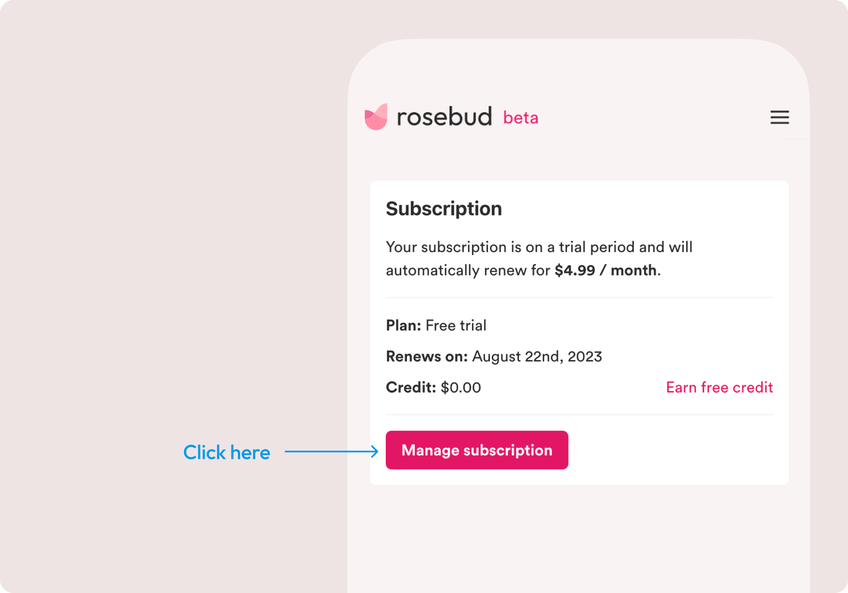Open the Earn free credit link

(x=720, y=387)
